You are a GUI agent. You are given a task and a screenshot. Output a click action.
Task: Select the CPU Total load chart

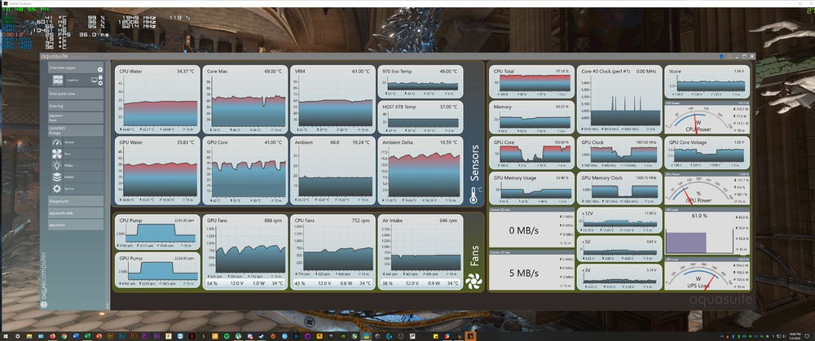[531, 81]
